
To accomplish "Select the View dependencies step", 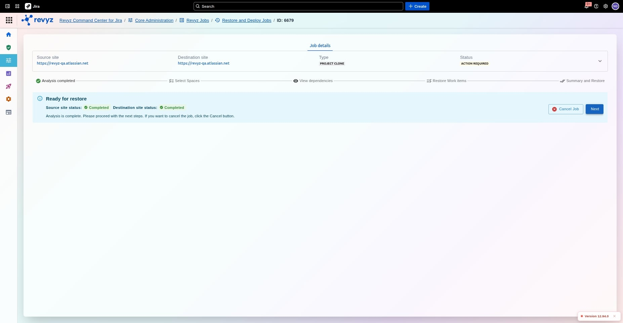I will (x=313, y=81).
